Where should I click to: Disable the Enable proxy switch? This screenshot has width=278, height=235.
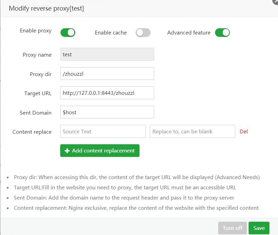tap(68, 33)
